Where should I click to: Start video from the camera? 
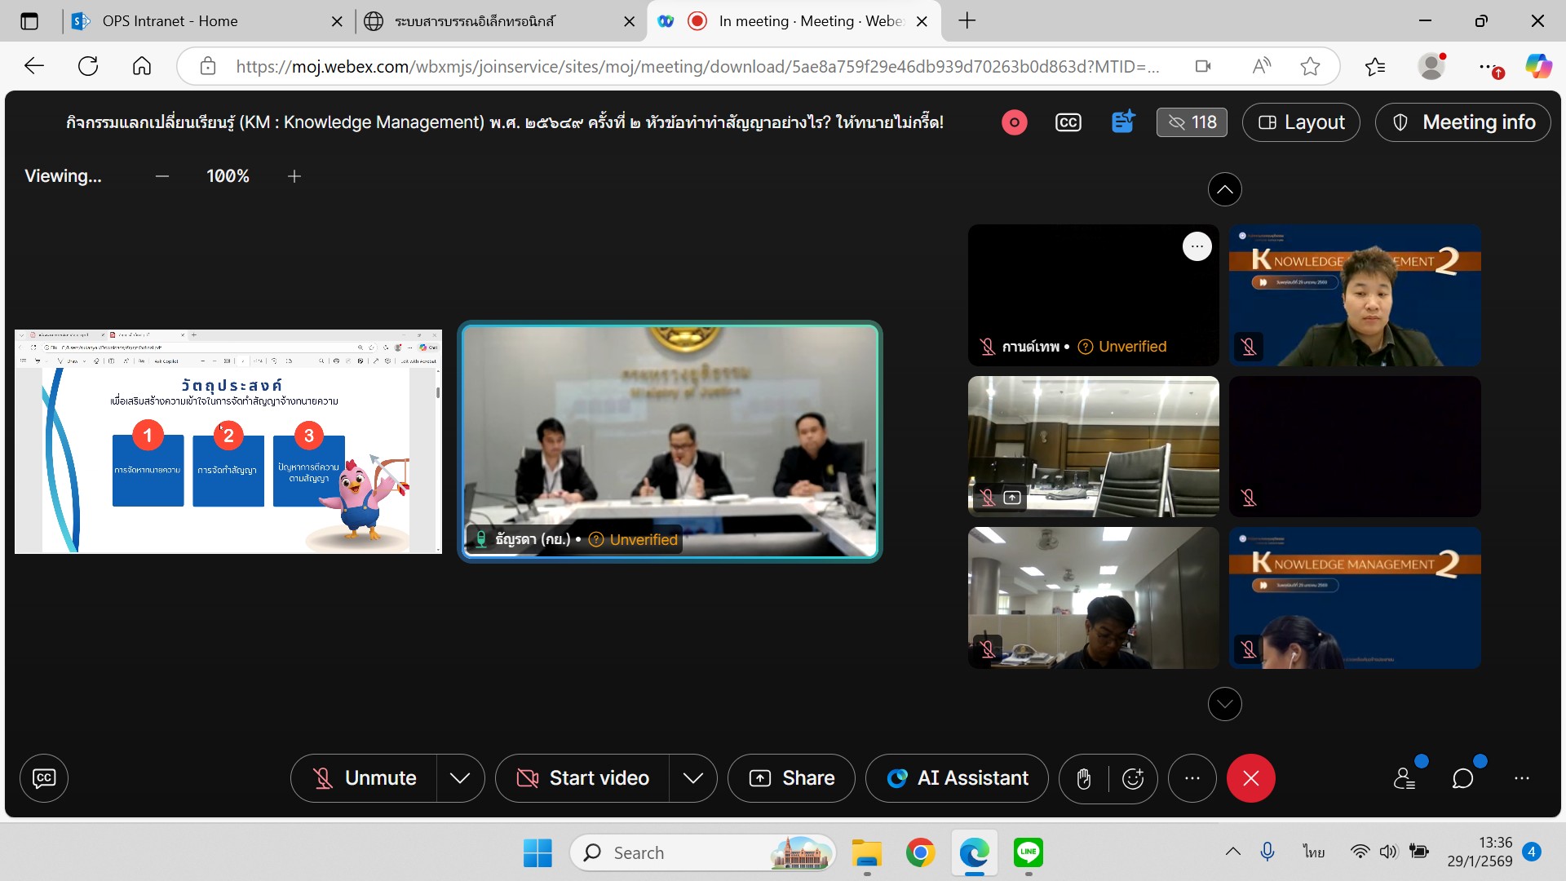(x=583, y=778)
